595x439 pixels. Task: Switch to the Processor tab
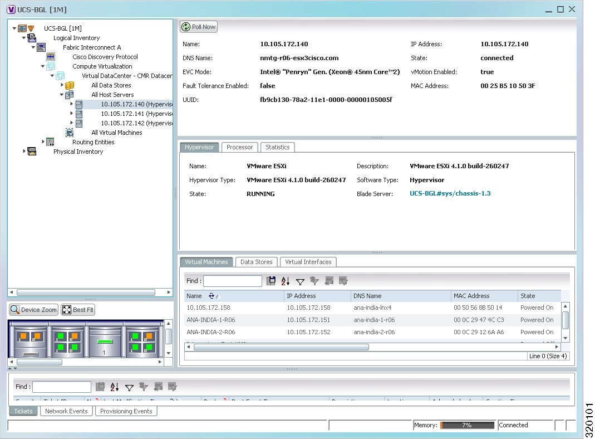(x=239, y=147)
